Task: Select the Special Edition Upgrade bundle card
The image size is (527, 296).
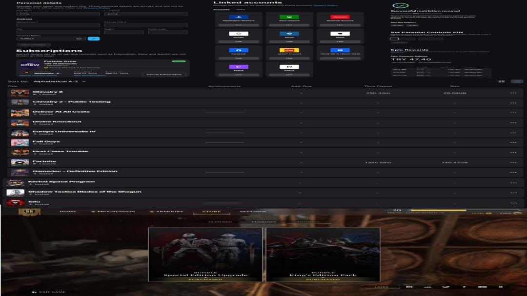Action: tap(205, 255)
